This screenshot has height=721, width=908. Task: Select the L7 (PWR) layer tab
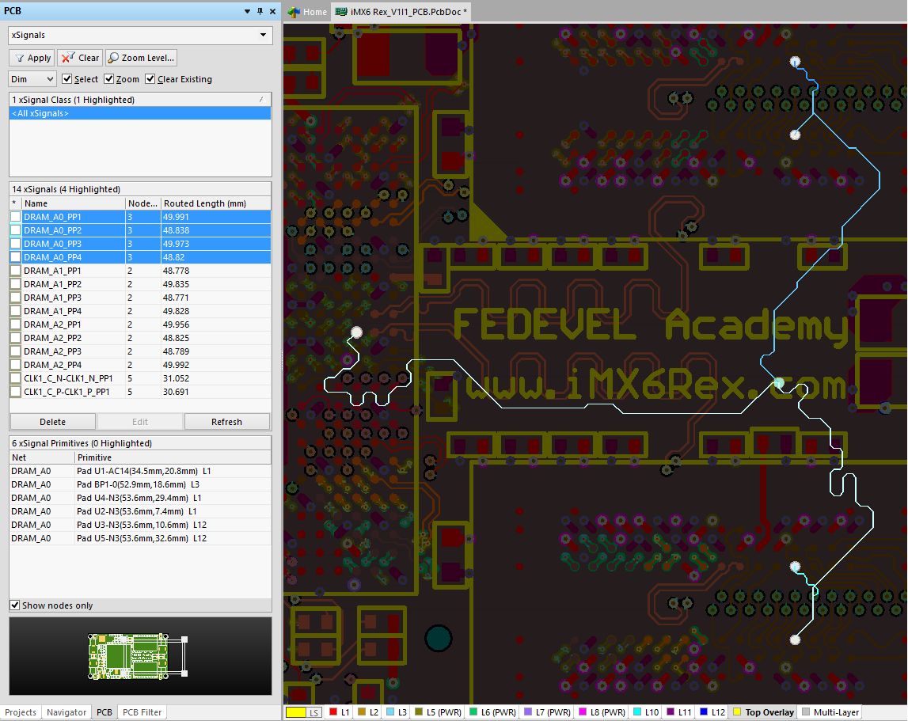pyautogui.click(x=547, y=712)
